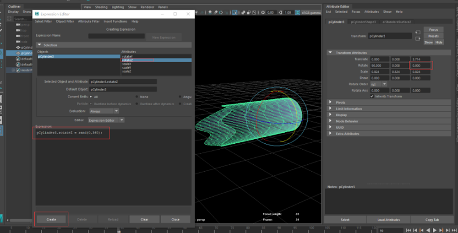Click the select input connection icon
This screenshot has width=458, height=233.
click(x=418, y=33)
